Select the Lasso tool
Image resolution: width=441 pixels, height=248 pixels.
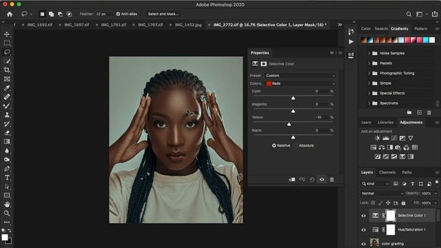[7, 52]
